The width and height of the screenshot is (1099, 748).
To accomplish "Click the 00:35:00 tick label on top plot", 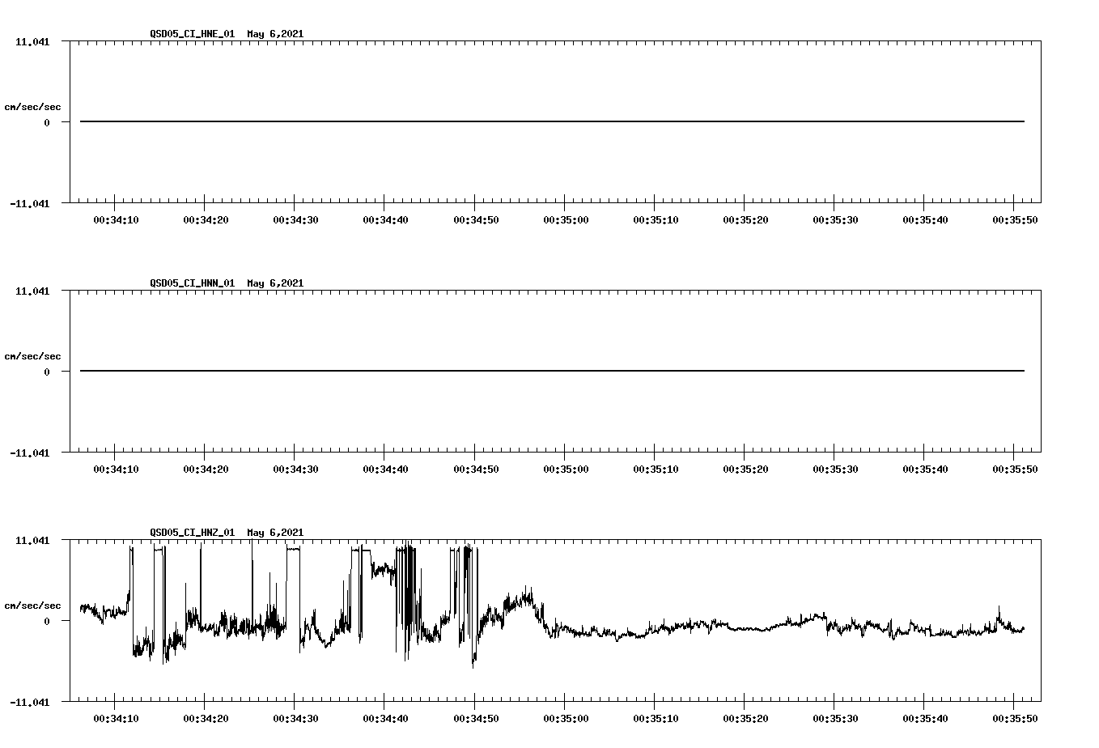I will [566, 219].
